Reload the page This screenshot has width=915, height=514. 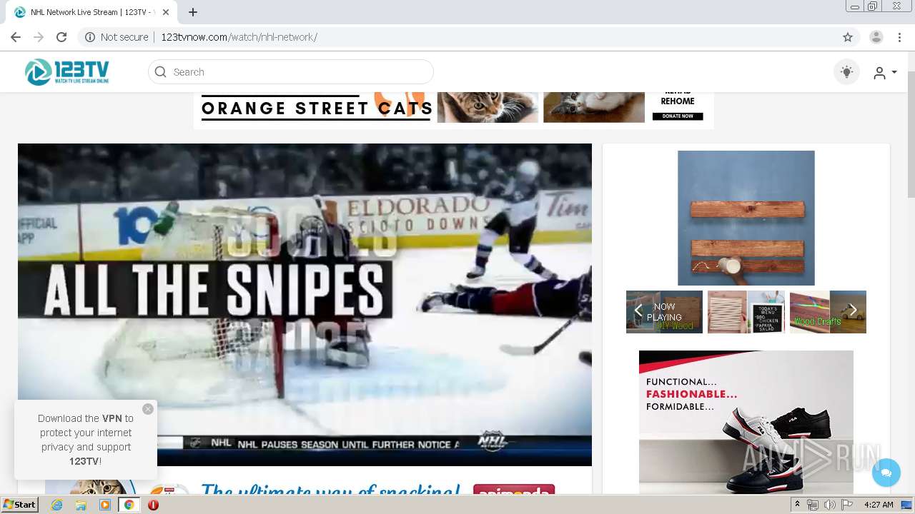click(x=61, y=37)
